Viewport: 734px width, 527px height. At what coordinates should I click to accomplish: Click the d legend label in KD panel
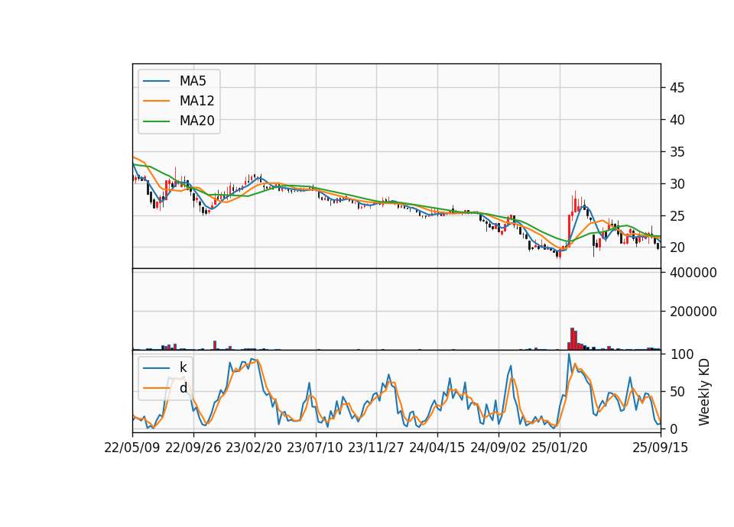coord(183,388)
